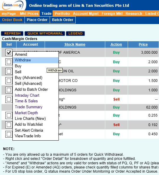Viewport: 159px width, 175px height.
Task: Open the LEGEND button
Action: (75, 34)
